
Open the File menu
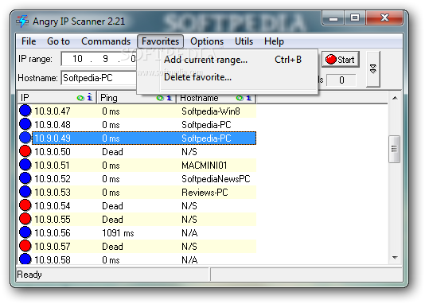pyautogui.click(x=29, y=41)
